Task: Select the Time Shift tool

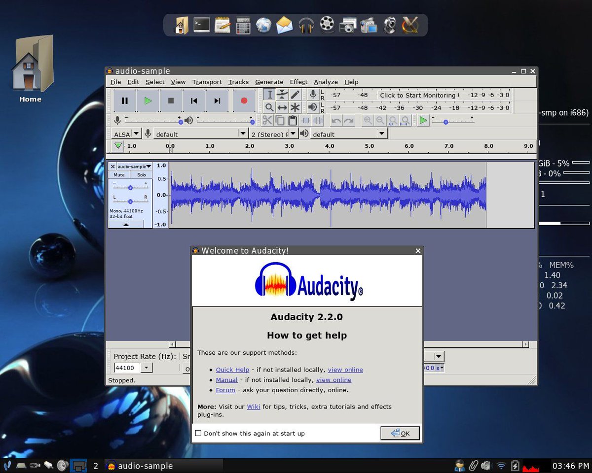Action: click(x=282, y=107)
